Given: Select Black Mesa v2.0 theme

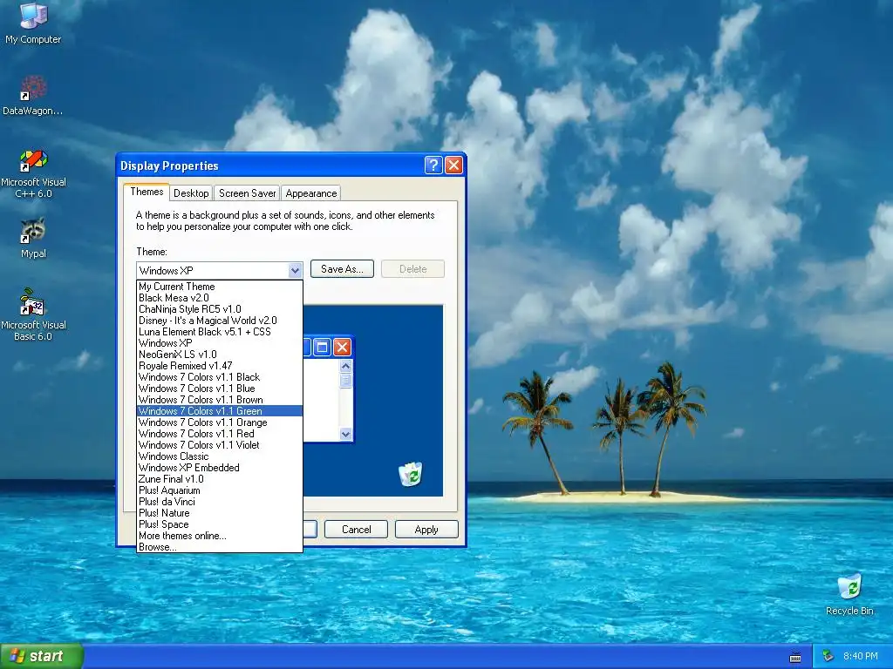Looking at the screenshot, I should tap(220, 298).
